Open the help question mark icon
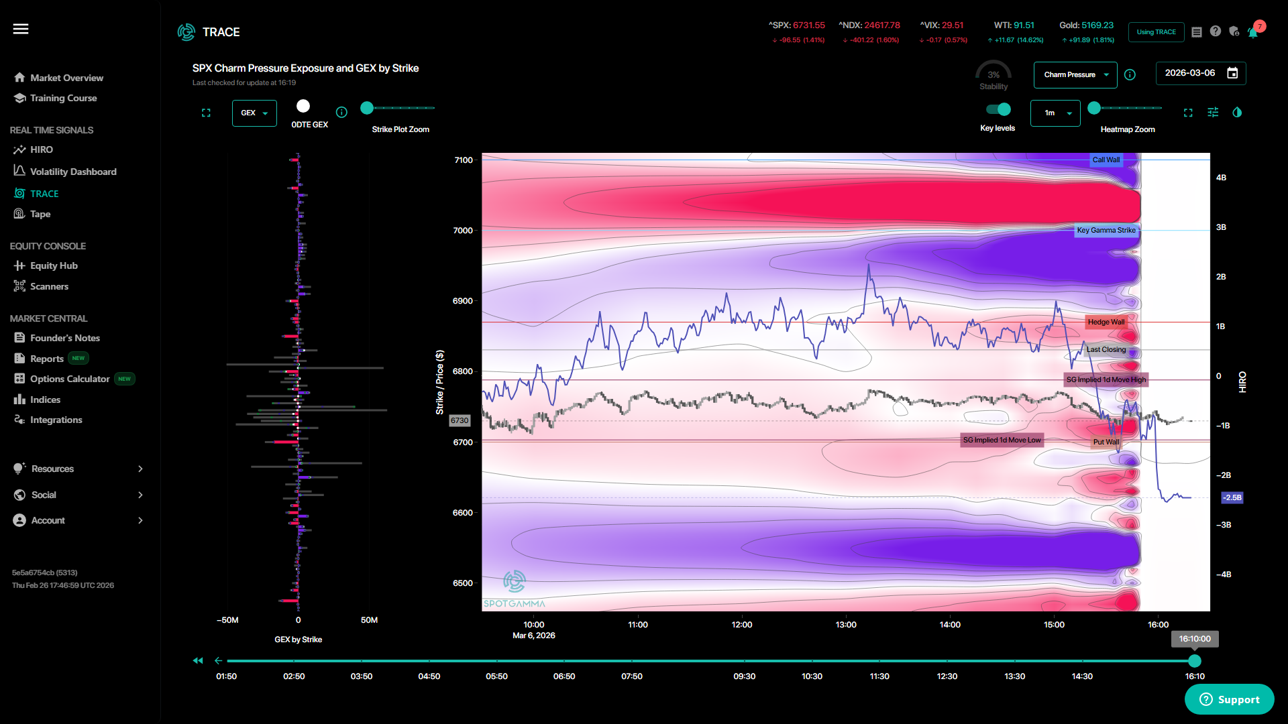The image size is (1288, 724). click(1216, 32)
